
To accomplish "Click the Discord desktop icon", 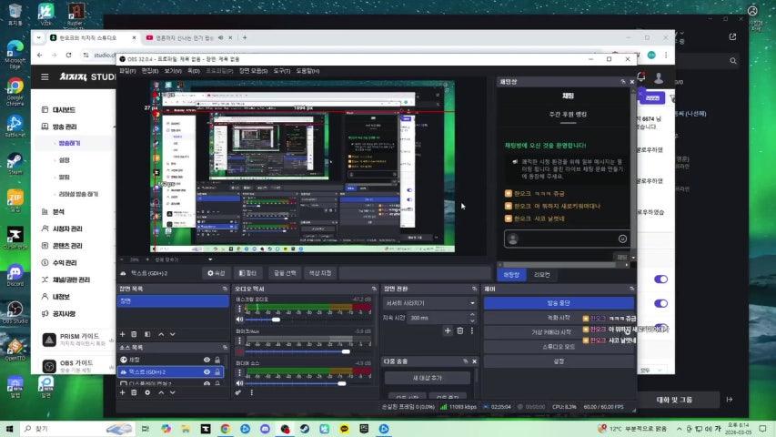I will [x=15, y=272].
